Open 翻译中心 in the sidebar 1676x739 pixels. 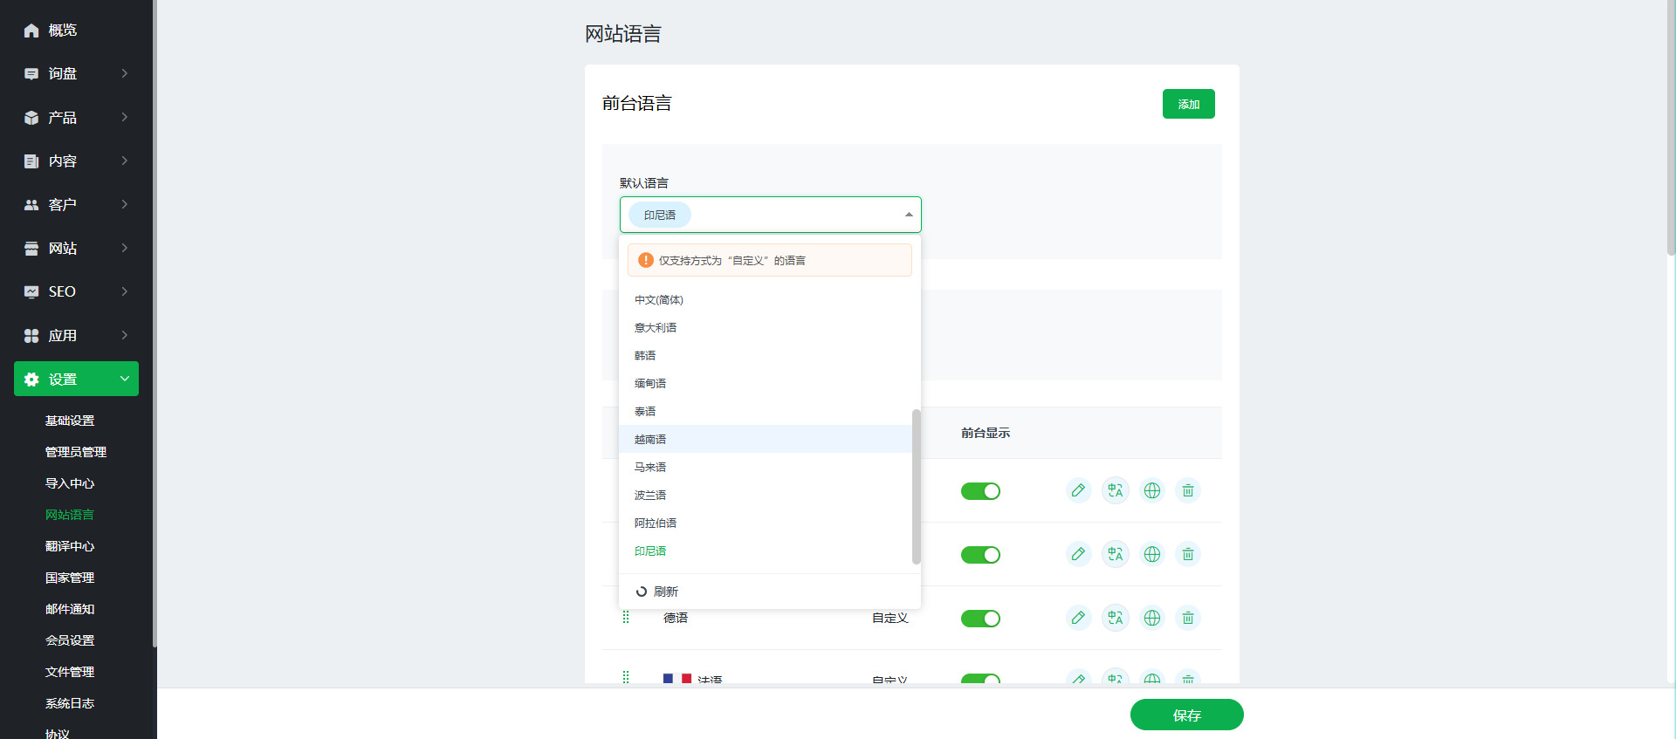pos(70,546)
